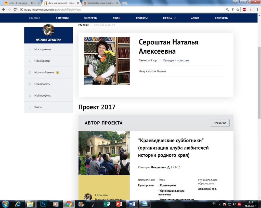Open the ABP extension icon
Viewport: 261px width, 208px height.
click(244, 10)
